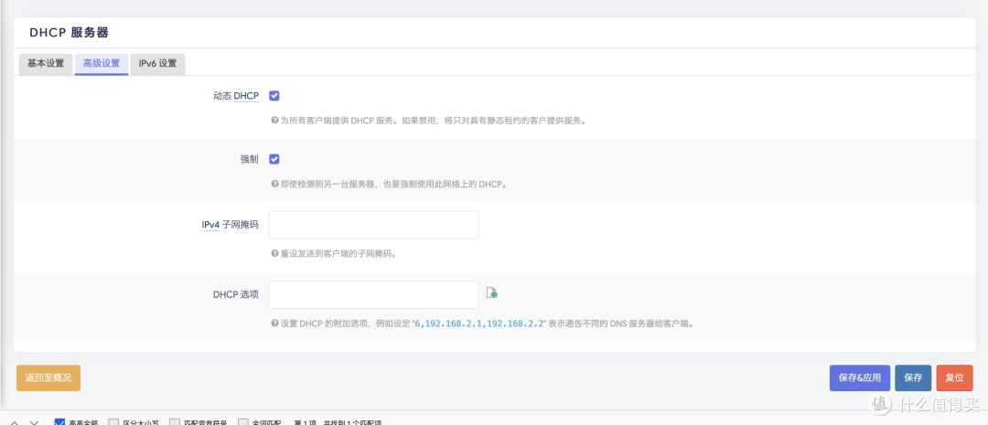Click help icon beside 设置 DHCP 的附加选项
Image resolution: width=988 pixels, height=425 pixels.
pyautogui.click(x=274, y=323)
